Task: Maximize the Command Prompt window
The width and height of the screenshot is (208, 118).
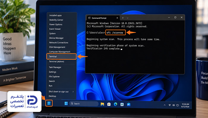Action: [x=175, y=17]
